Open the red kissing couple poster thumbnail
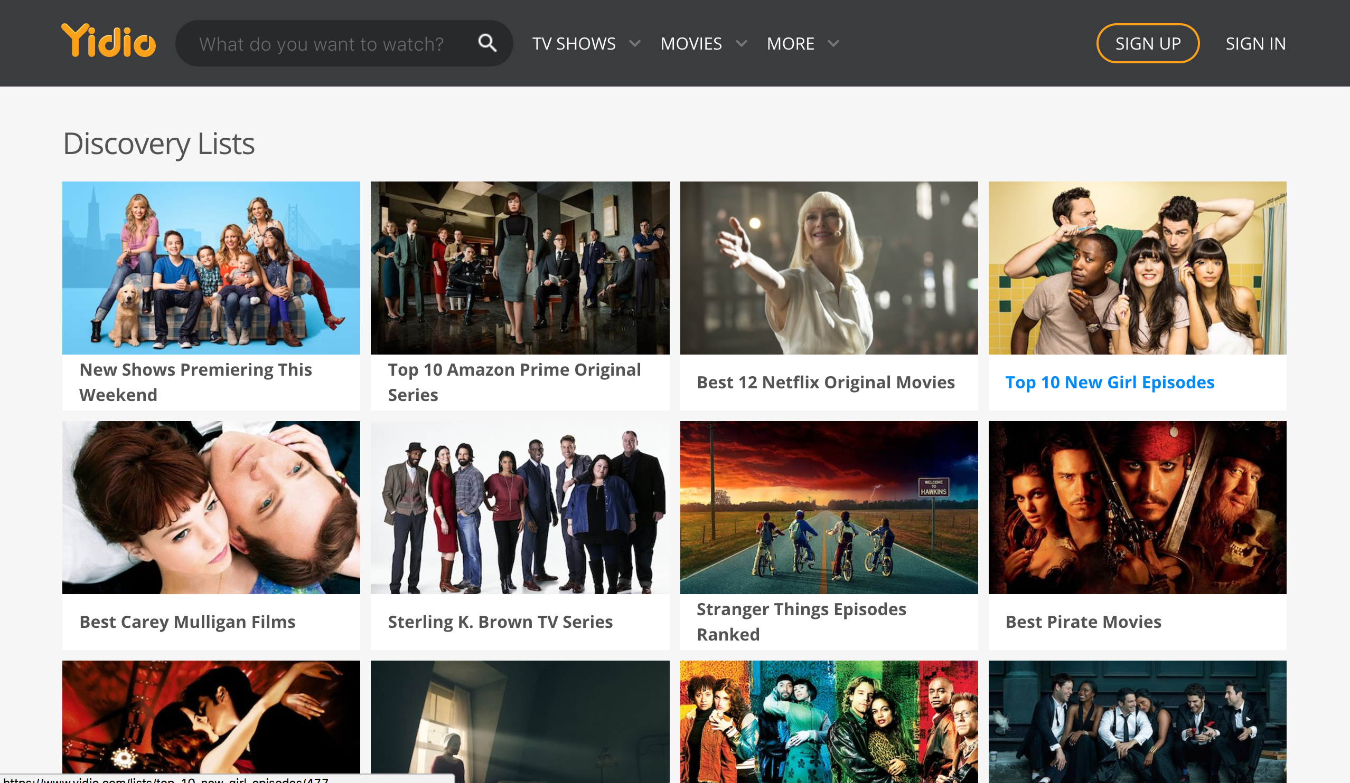Viewport: 1350px width, 783px height. pos(211,717)
